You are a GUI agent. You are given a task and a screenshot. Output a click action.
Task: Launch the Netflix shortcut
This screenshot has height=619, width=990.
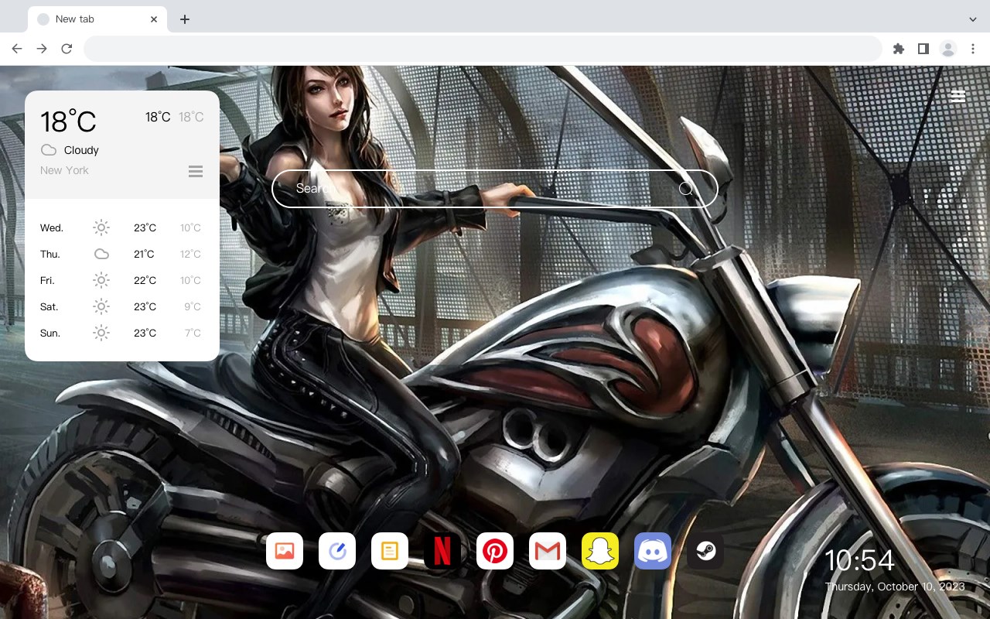pyautogui.click(x=442, y=551)
